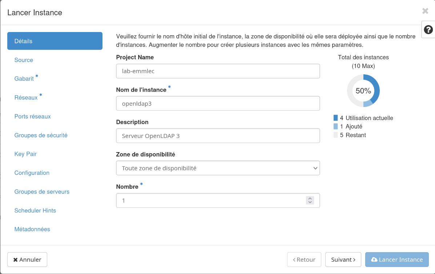The image size is (435, 274).
Task: Select the Ports réseaux tab
Action: click(x=32, y=116)
